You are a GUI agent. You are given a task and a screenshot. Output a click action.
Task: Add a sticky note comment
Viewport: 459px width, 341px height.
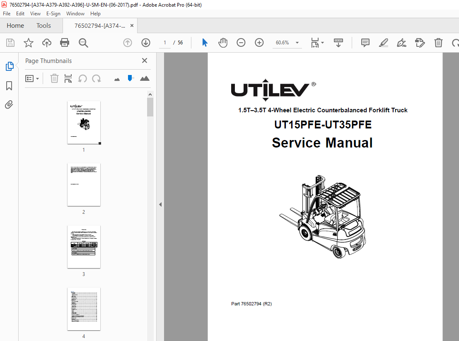(365, 43)
